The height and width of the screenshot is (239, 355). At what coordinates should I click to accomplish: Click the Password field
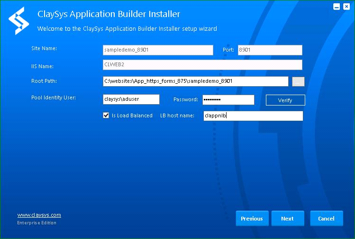(x=228, y=100)
